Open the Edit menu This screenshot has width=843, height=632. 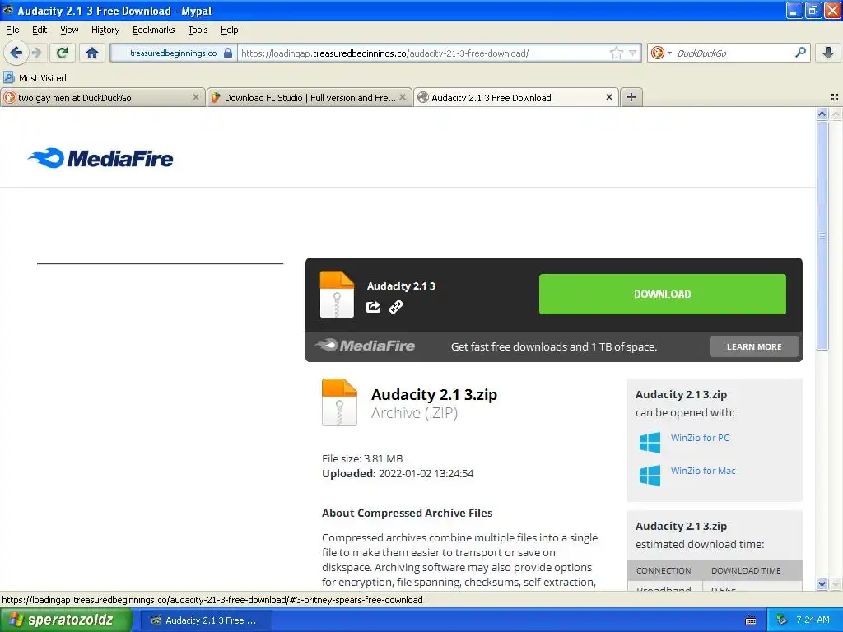(x=40, y=30)
